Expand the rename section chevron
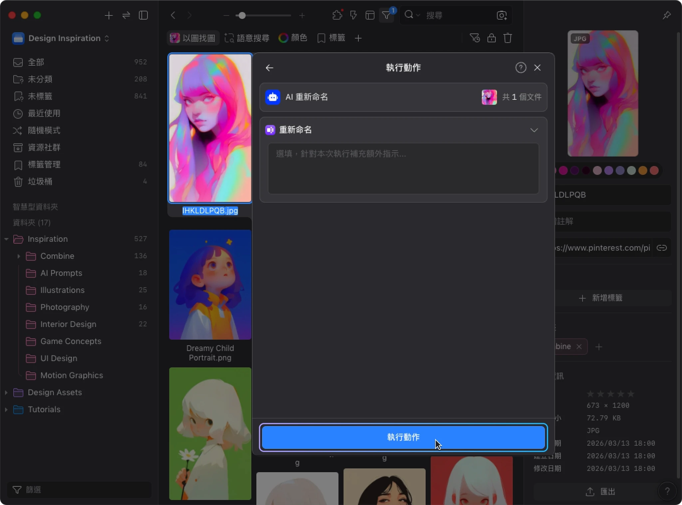The height and width of the screenshot is (505, 682). coord(534,130)
